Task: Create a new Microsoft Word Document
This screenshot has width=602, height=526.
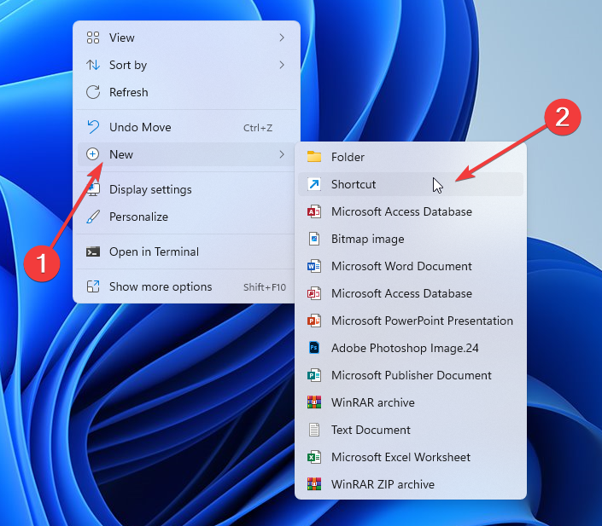Action: click(x=411, y=266)
